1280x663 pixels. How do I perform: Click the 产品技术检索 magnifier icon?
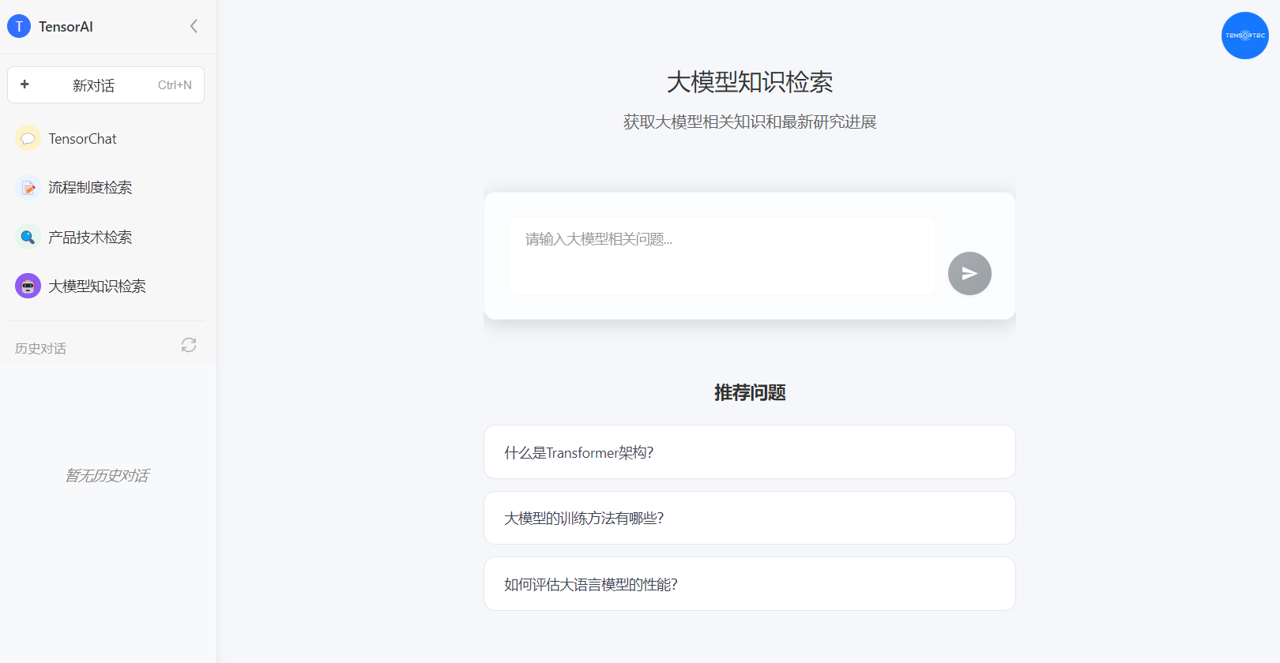pos(28,237)
